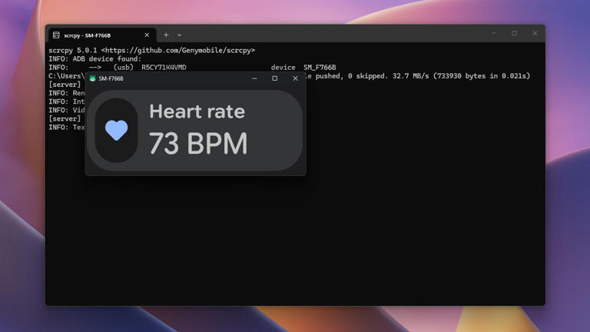
Task: Close the scrcpy - SM-F766B tab
Action: coord(147,35)
